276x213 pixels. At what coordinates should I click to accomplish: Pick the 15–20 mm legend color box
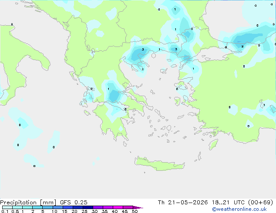68,207
